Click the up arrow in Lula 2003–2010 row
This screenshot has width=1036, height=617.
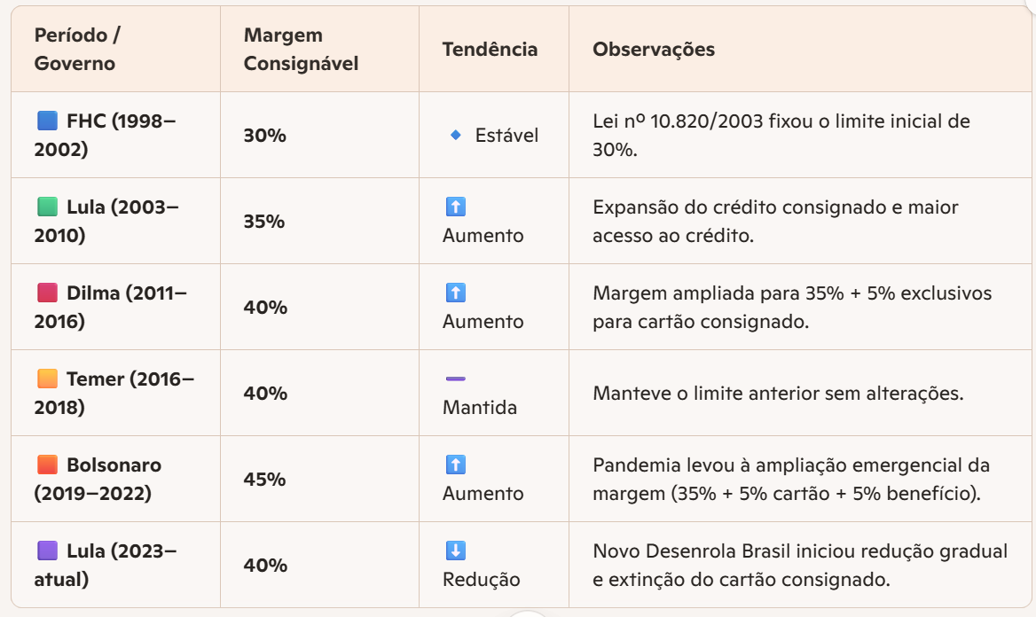coord(455,207)
